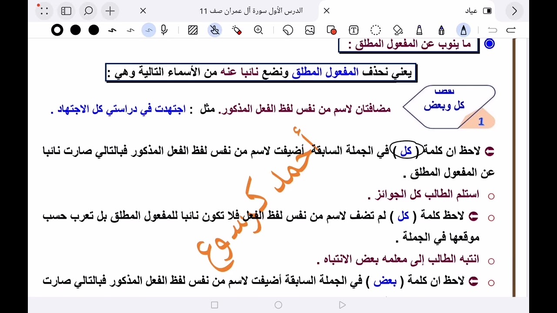
Task: Close the عياد tab
Action: [327, 11]
